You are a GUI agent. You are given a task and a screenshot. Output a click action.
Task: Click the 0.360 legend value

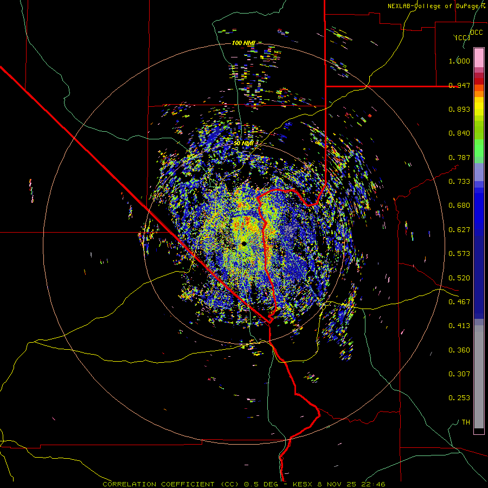(x=459, y=350)
